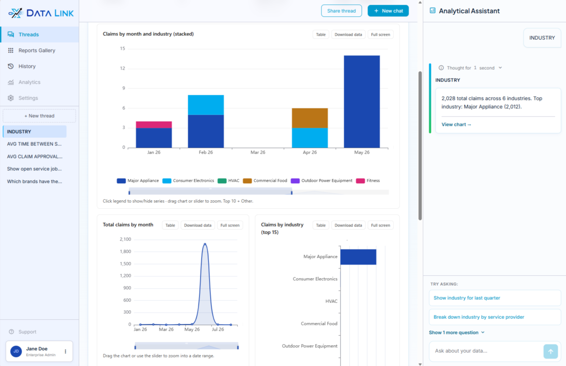Open Jane Doe's three-dot options menu

click(66, 351)
